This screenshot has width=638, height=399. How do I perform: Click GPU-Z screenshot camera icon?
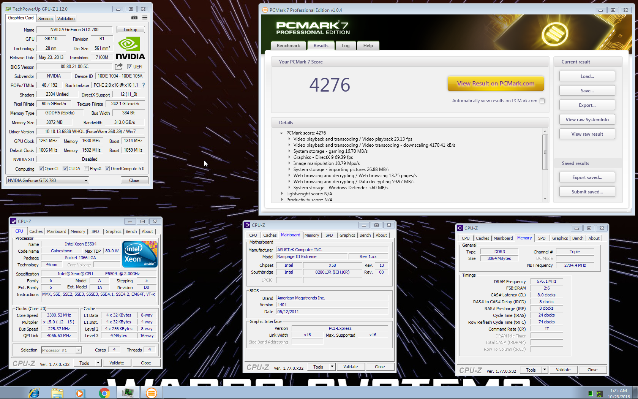[134, 18]
